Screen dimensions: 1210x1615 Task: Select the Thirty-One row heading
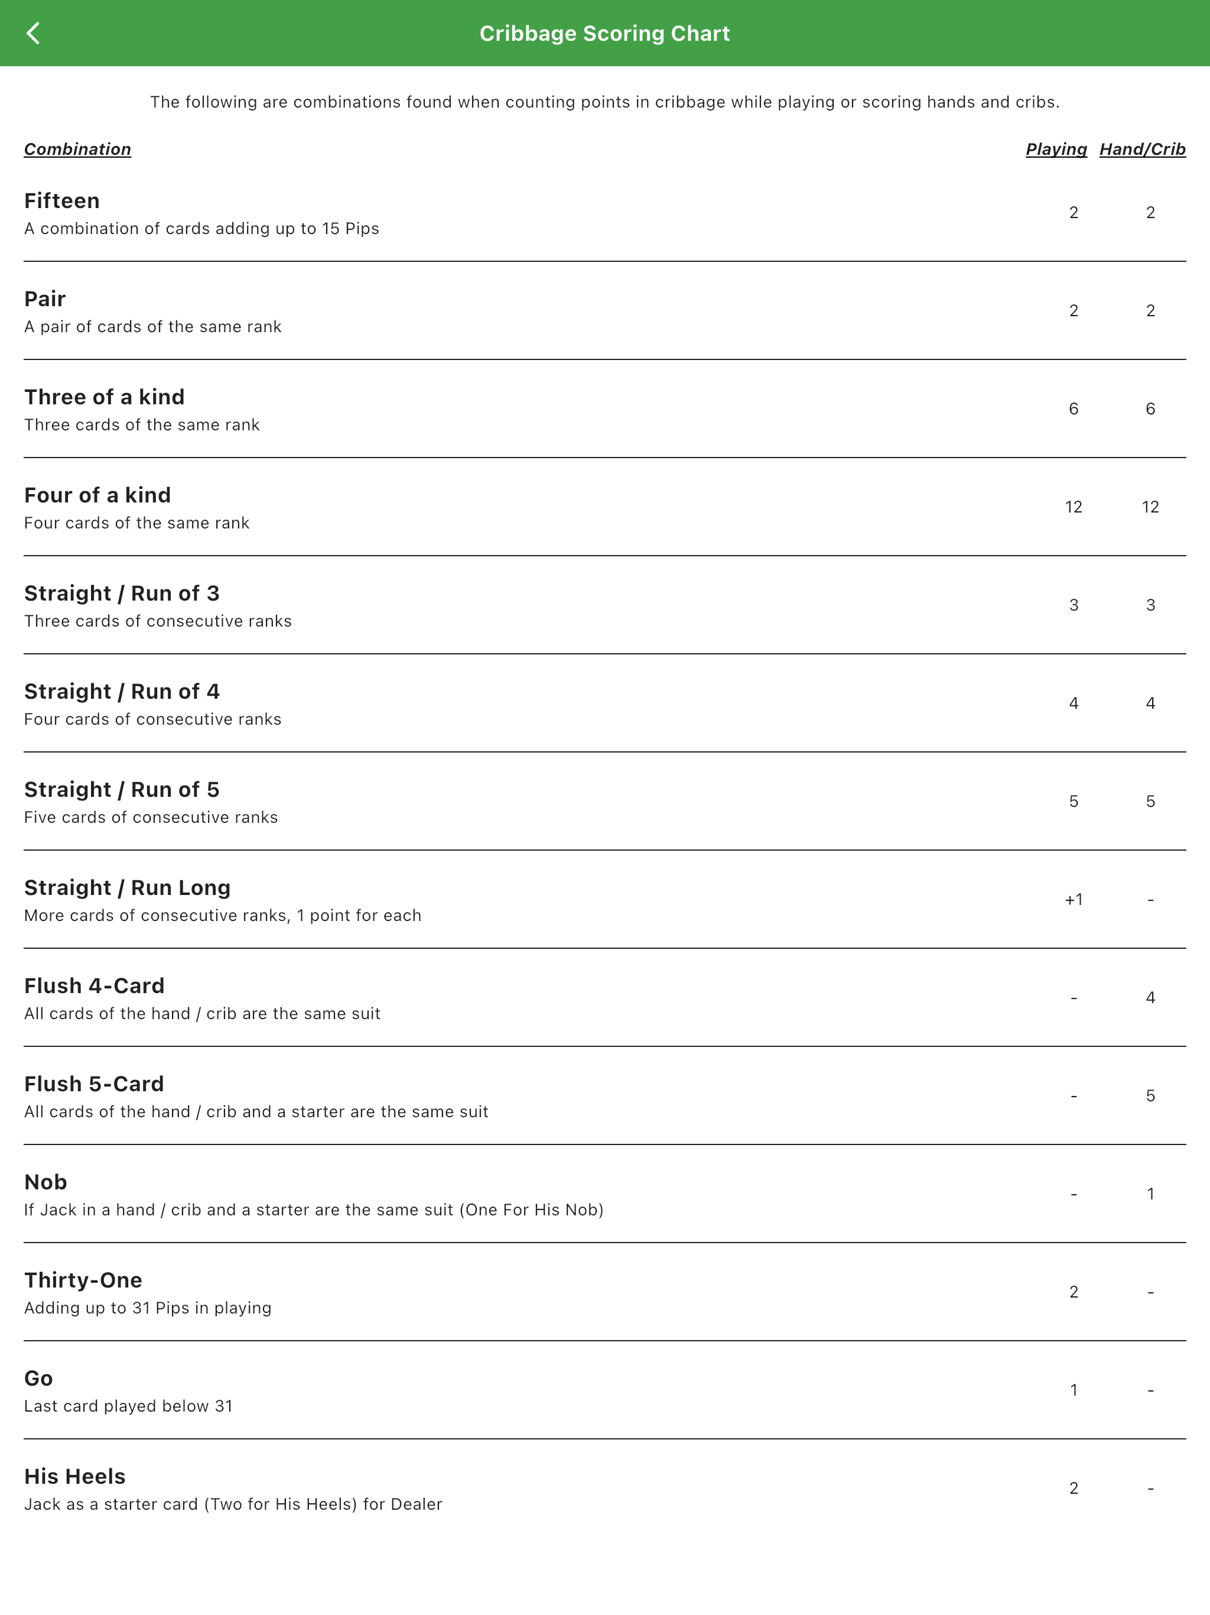(83, 1280)
